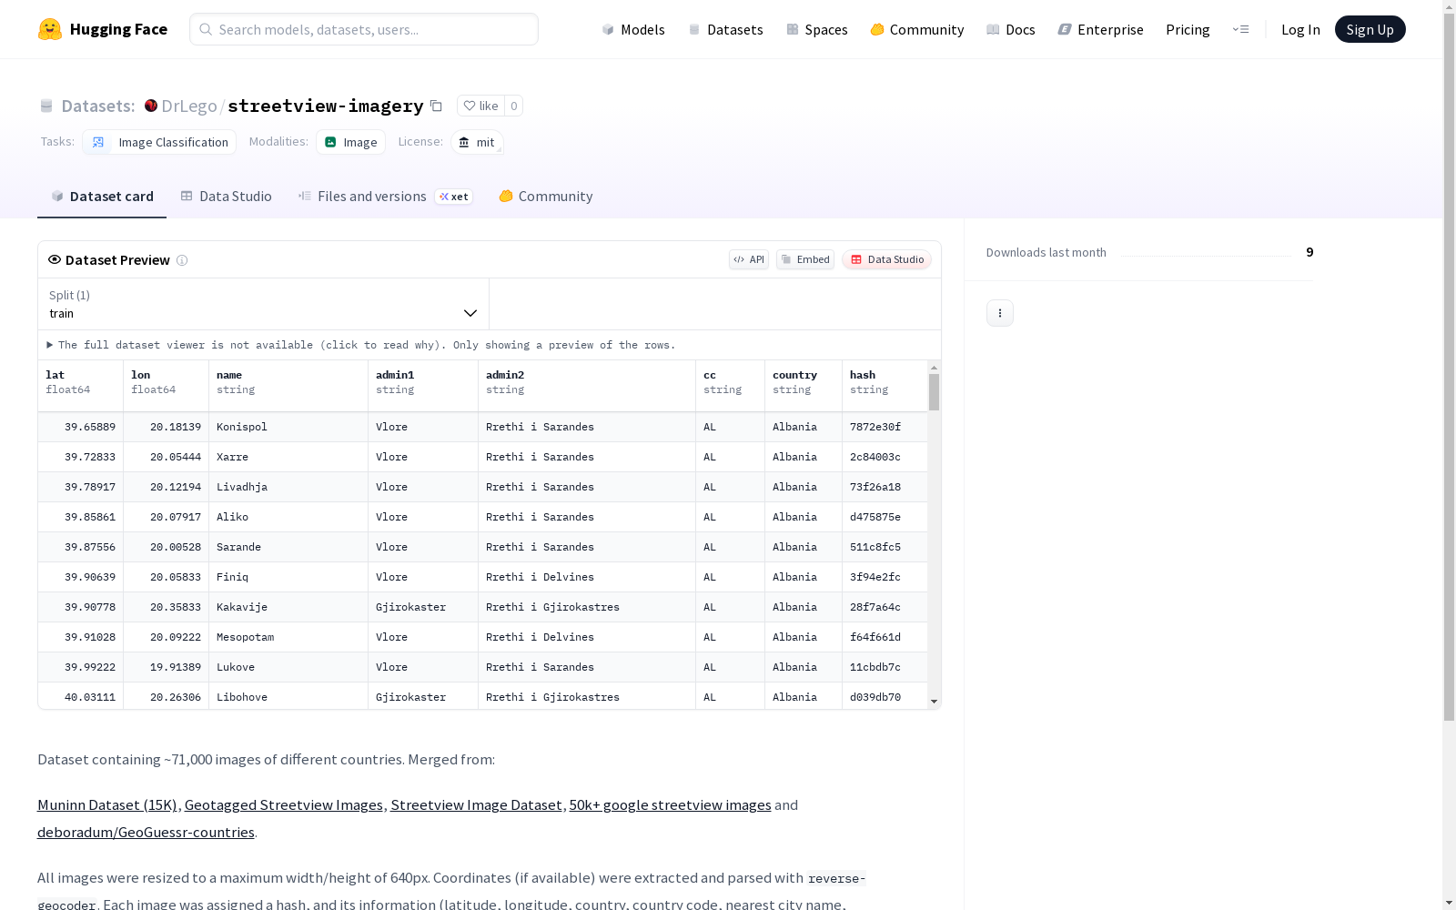Focus the search models, datasets, users field

pyautogui.click(x=364, y=29)
